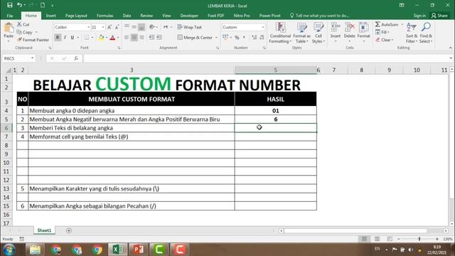Open Find & Select magnifier
Image resolution: width=455 pixels, height=256 pixels.
point(426,33)
